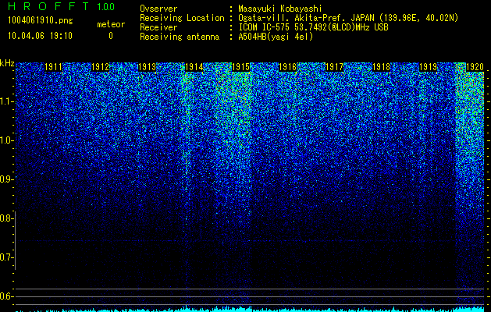Click the A504HB(yagi 4el) antenna text

[x=276, y=37]
